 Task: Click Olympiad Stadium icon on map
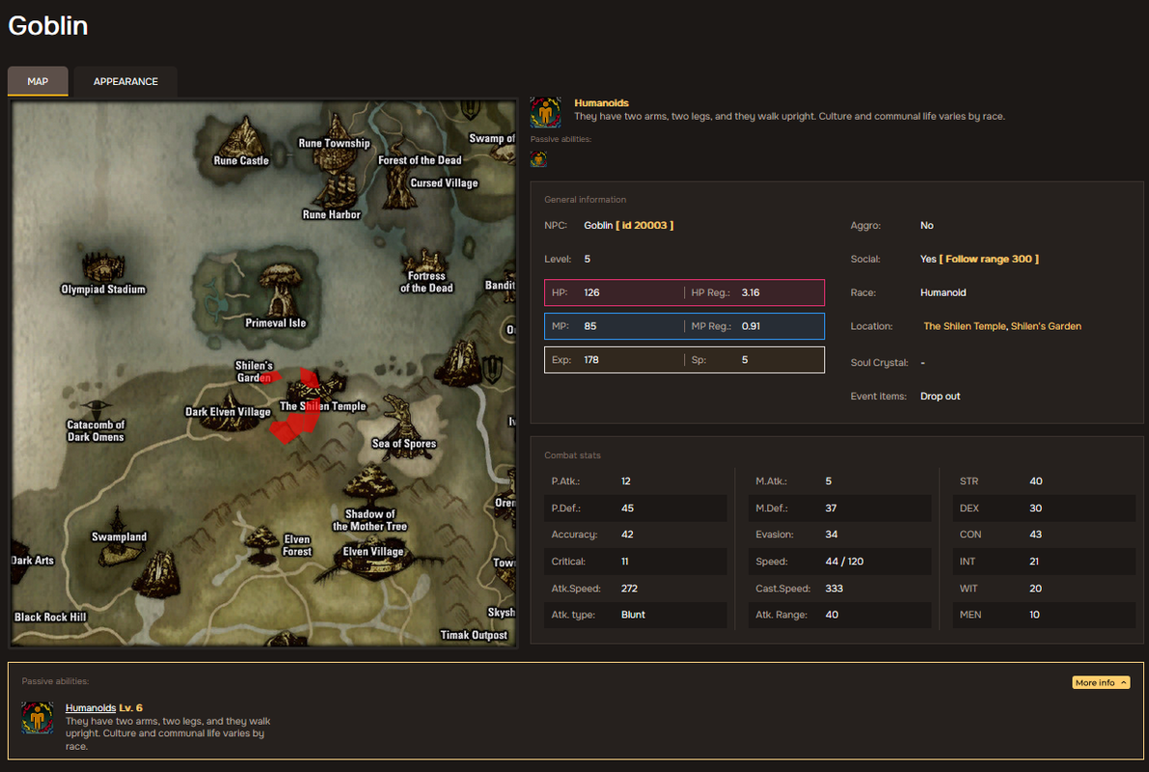click(x=102, y=266)
